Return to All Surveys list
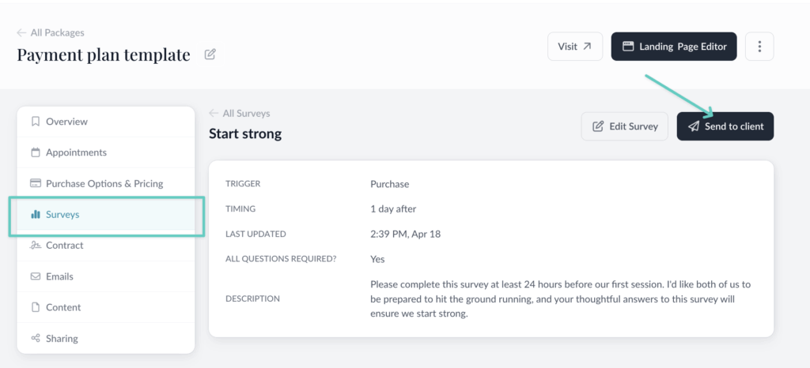 click(x=240, y=113)
